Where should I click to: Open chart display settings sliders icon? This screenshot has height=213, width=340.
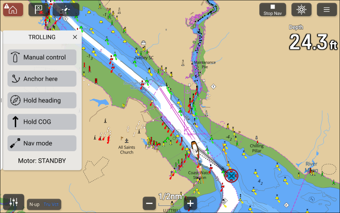14,202
